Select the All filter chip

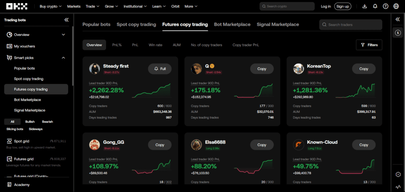coord(12,122)
